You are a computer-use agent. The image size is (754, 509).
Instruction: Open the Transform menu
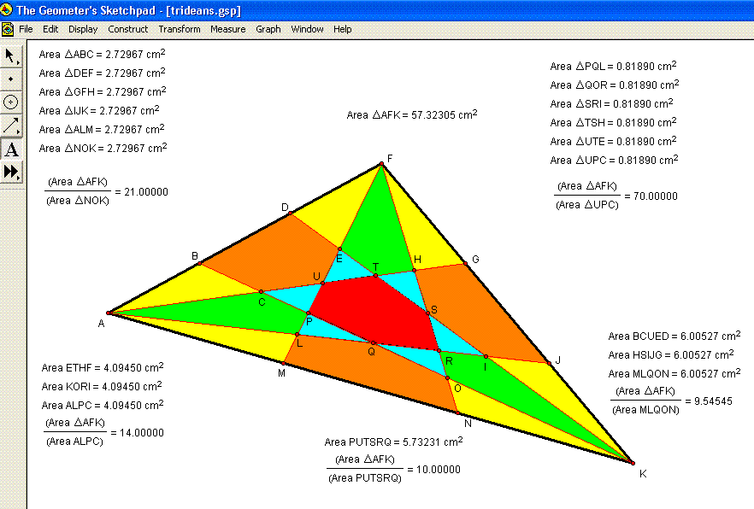pos(180,29)
